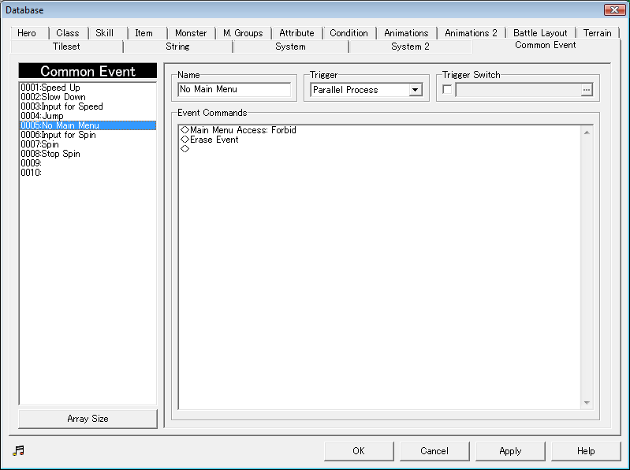The height and width of the screenshot is (470, 630).
Task: Open the Help button
Action: pos(586,451)
